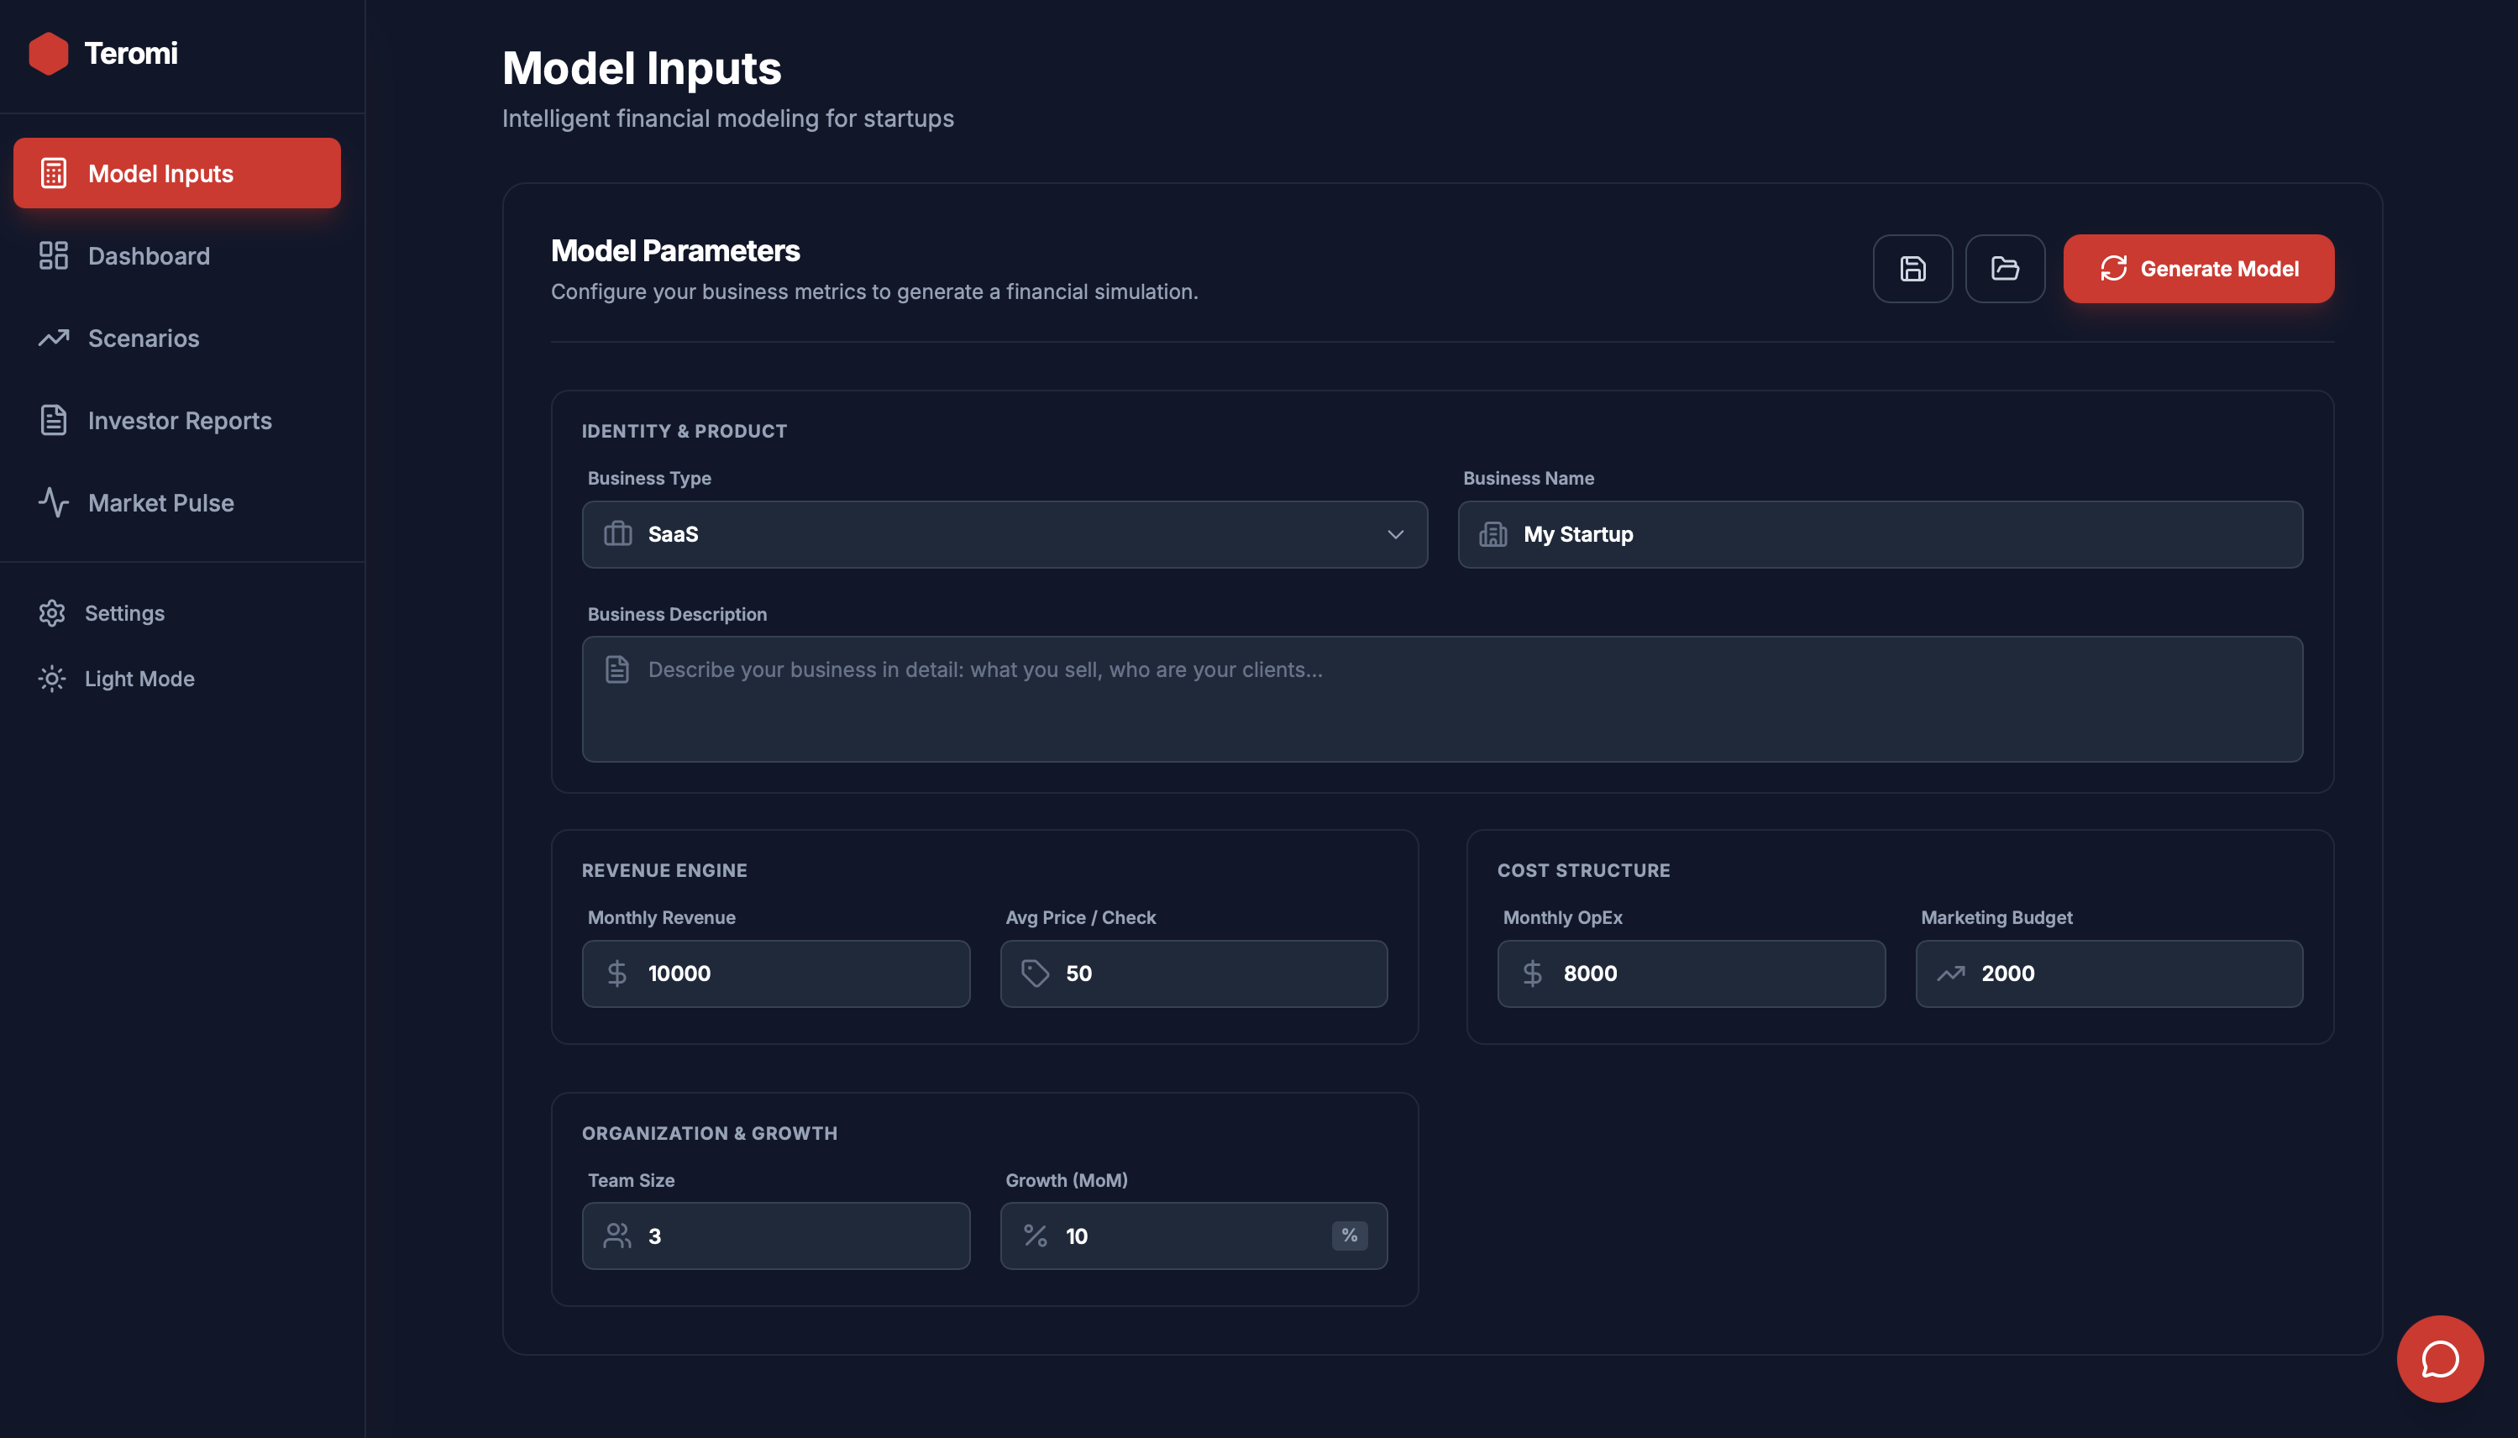Viewport: 2518px width, 1438px height.
Task: Expand the SaaS business type selector
Action: pyautogui.click(x=1003, y=534)
